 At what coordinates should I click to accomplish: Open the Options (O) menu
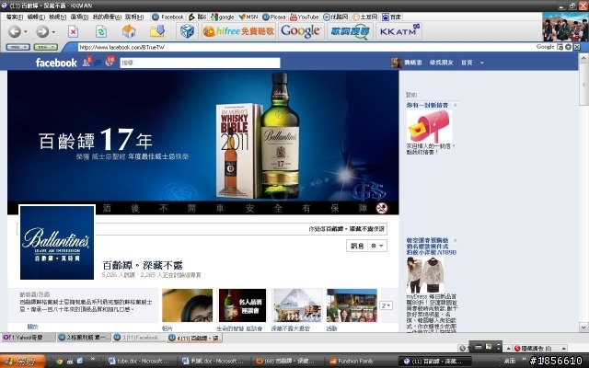[x=79, y=17]
